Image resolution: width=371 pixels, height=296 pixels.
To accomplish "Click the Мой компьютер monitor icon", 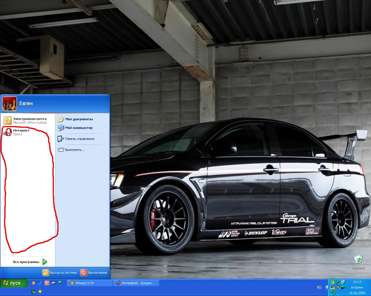I will click(61, 128).
